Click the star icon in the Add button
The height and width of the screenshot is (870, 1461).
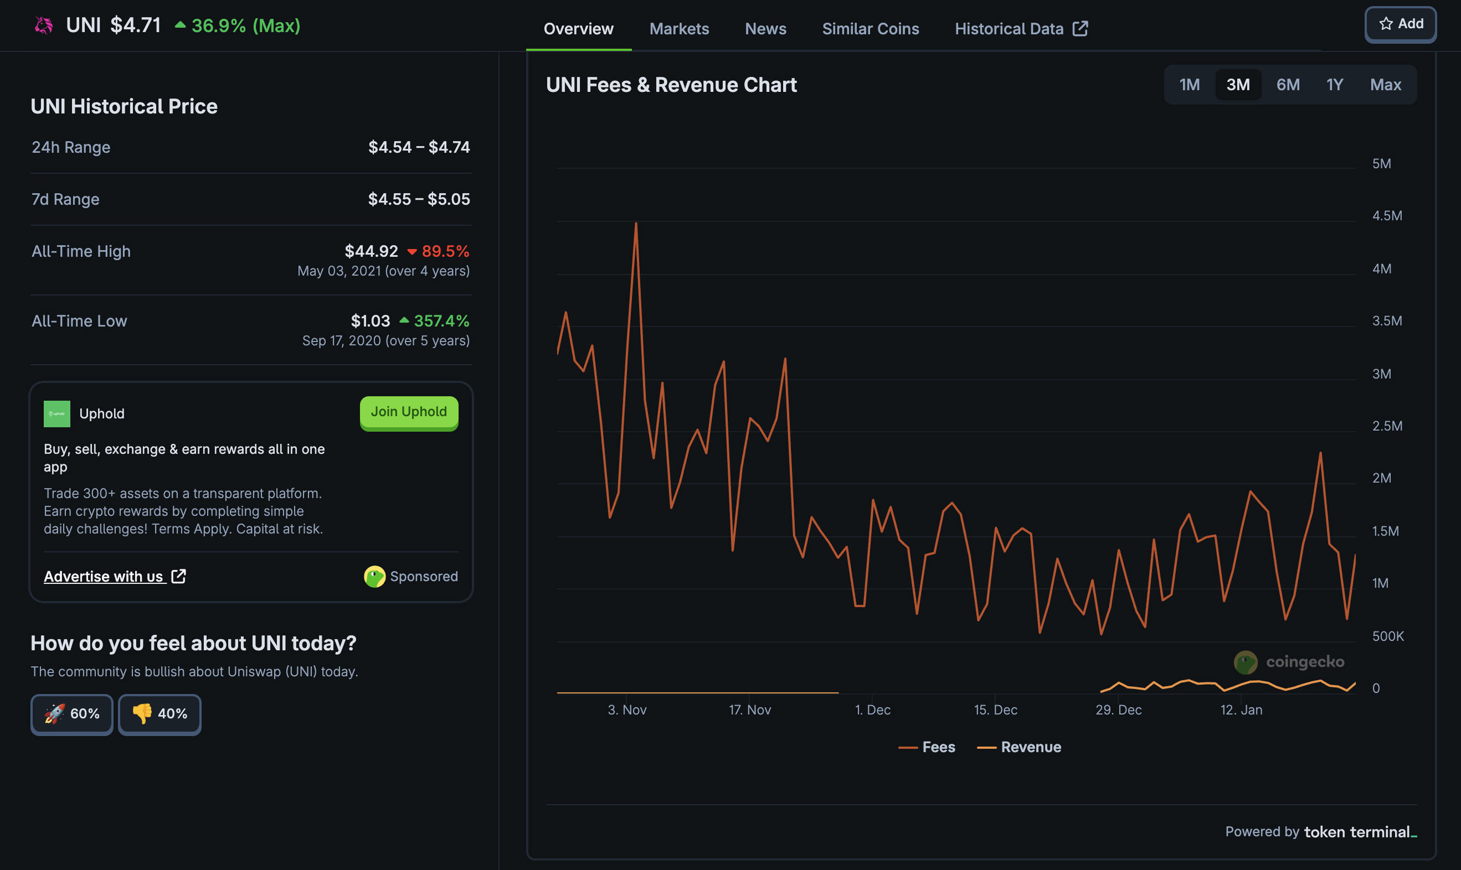pyautogui.click(x=1386, y=23)
